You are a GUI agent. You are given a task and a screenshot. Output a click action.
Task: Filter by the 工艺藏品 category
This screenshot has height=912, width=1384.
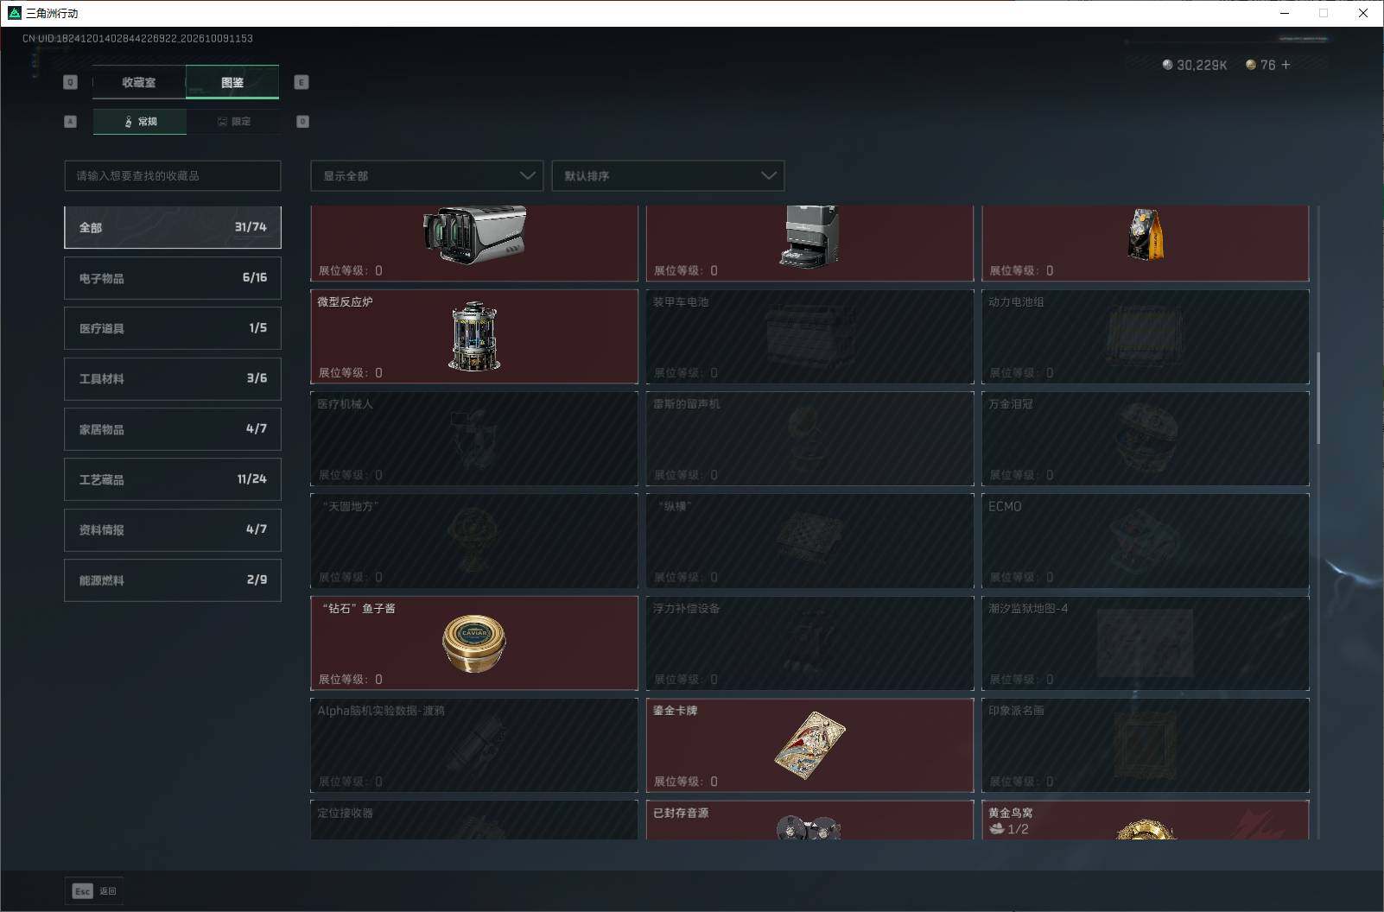tap(173, 479)
